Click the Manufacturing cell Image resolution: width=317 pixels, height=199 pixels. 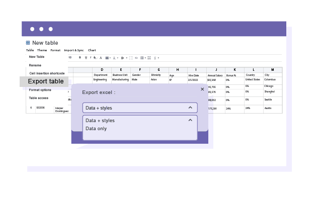click(121, 80)
